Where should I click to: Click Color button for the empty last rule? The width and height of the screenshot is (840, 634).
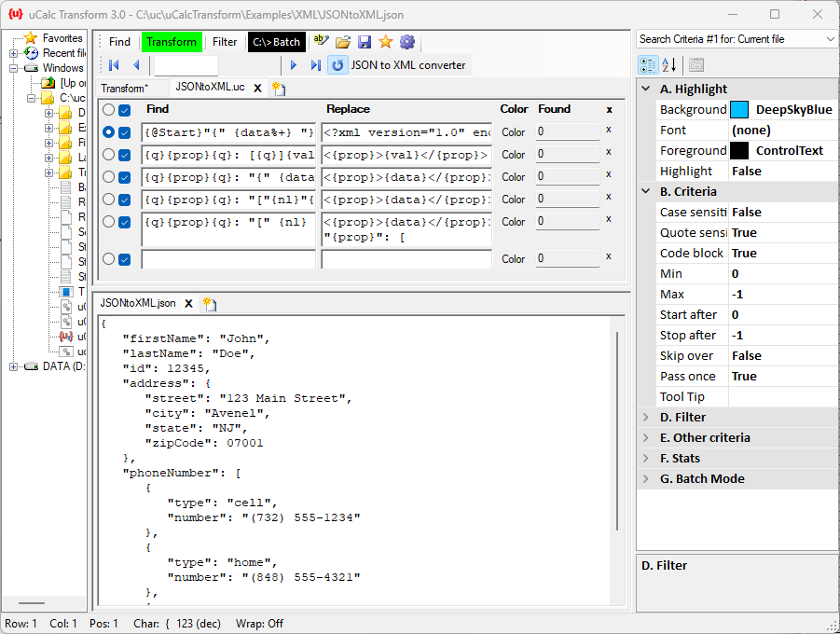(x=513, y=259)
